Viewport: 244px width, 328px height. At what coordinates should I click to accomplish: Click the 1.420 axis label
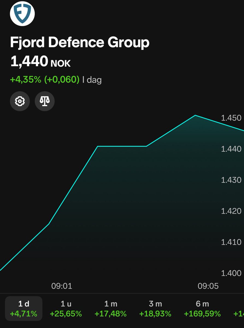(231, 211)
